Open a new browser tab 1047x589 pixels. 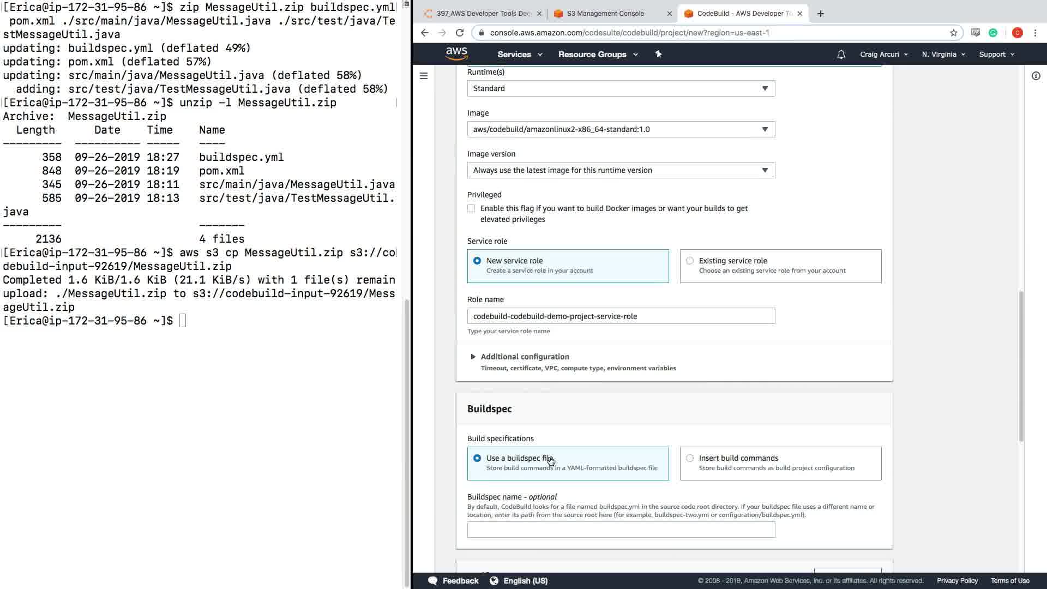click(821, 14)
